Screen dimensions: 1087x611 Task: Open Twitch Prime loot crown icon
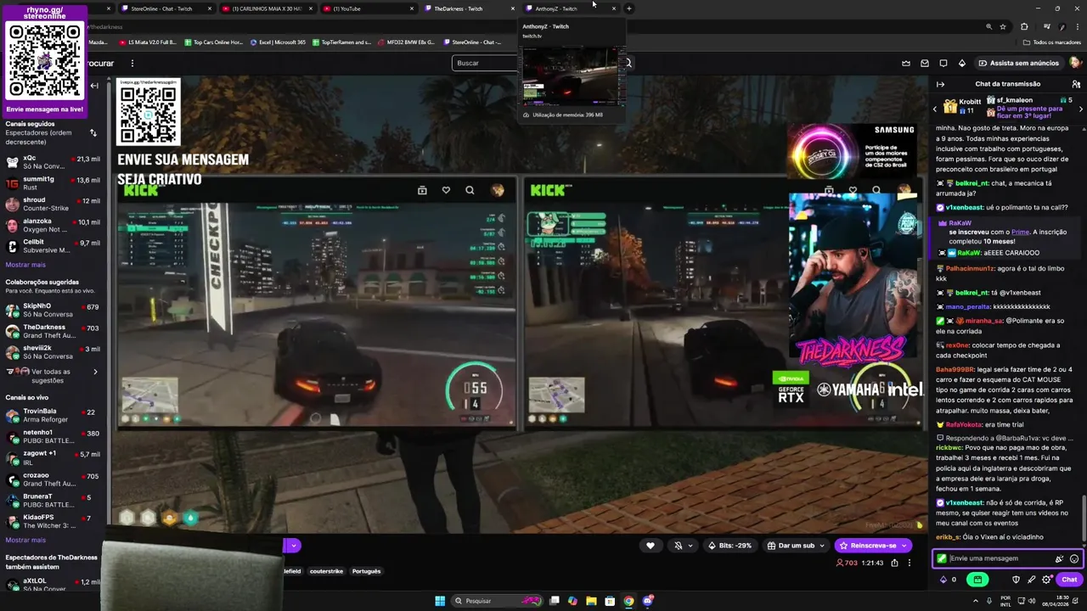click(x=906, y=63)
